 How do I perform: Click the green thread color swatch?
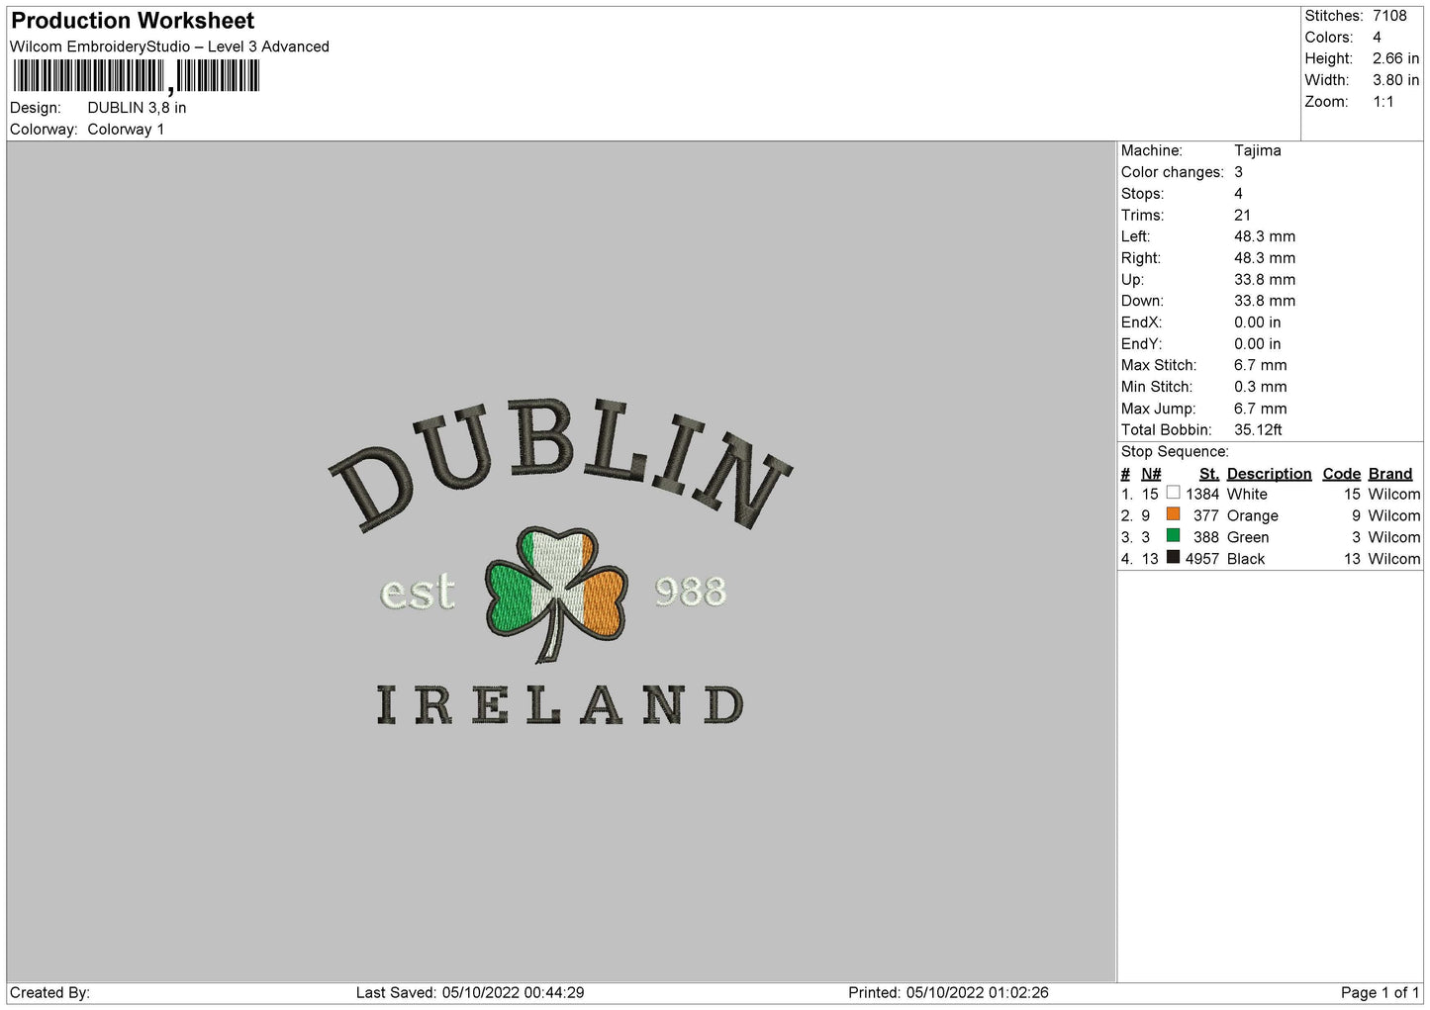click(x=1173, y=536)
